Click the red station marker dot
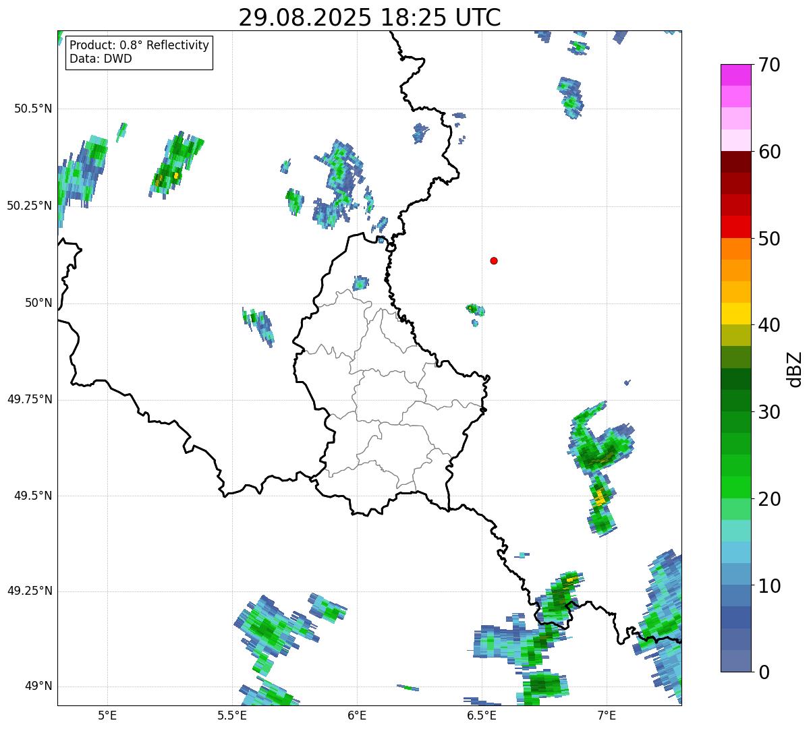The width and height of the screenshot is (811, 729). 494,261
